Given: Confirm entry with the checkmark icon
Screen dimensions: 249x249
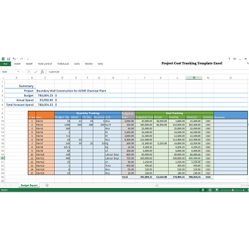Looking at the screenshot, I should point(35,72).
